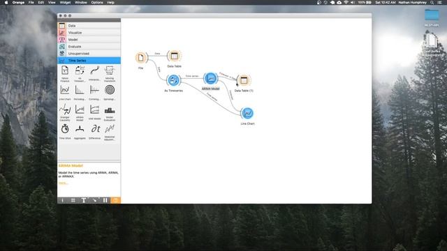Select the Periodogram widget
The image size is (447, 251).
point(80,93)
